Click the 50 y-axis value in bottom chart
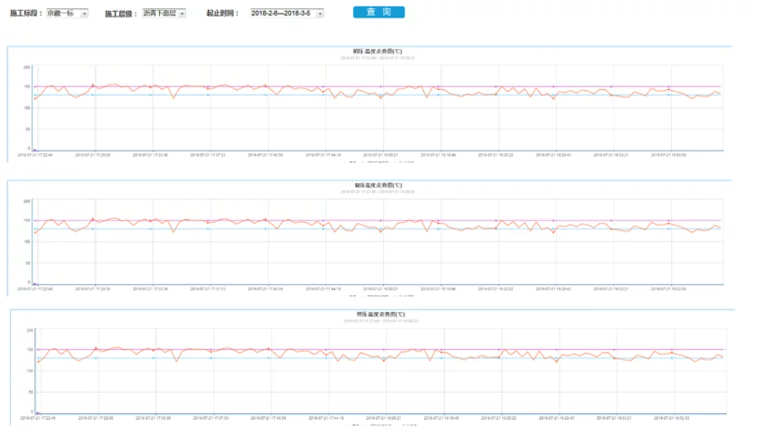 [31, 392]
